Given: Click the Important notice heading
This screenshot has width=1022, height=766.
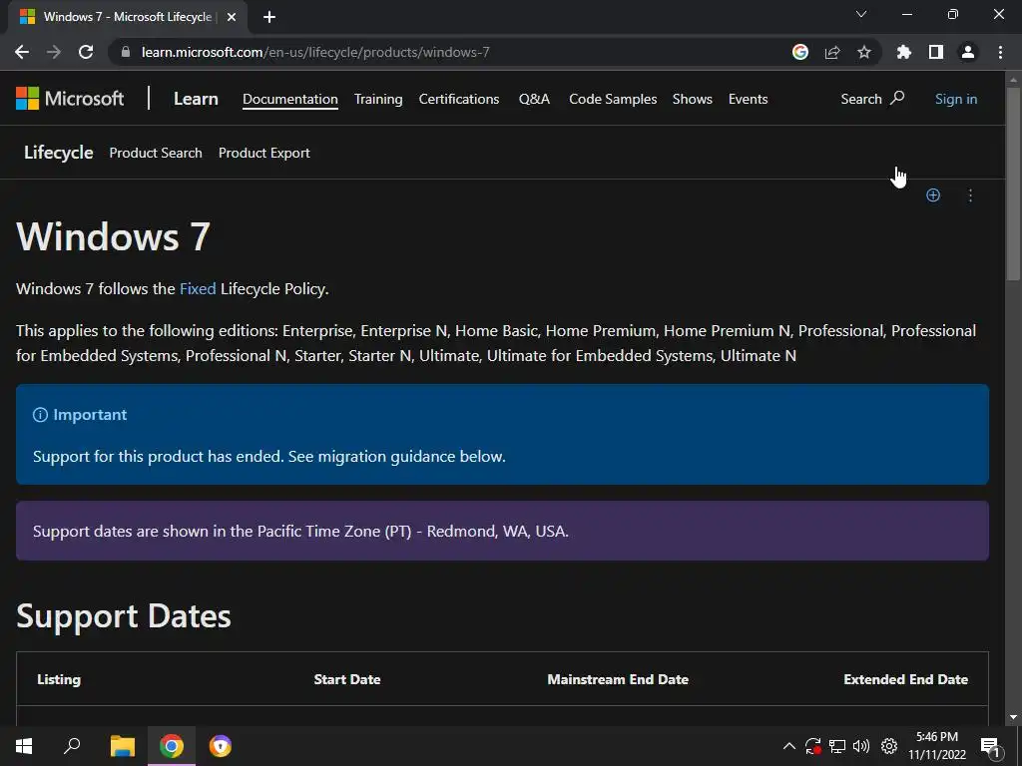Looking at the screenshot, I should (89, 415).
